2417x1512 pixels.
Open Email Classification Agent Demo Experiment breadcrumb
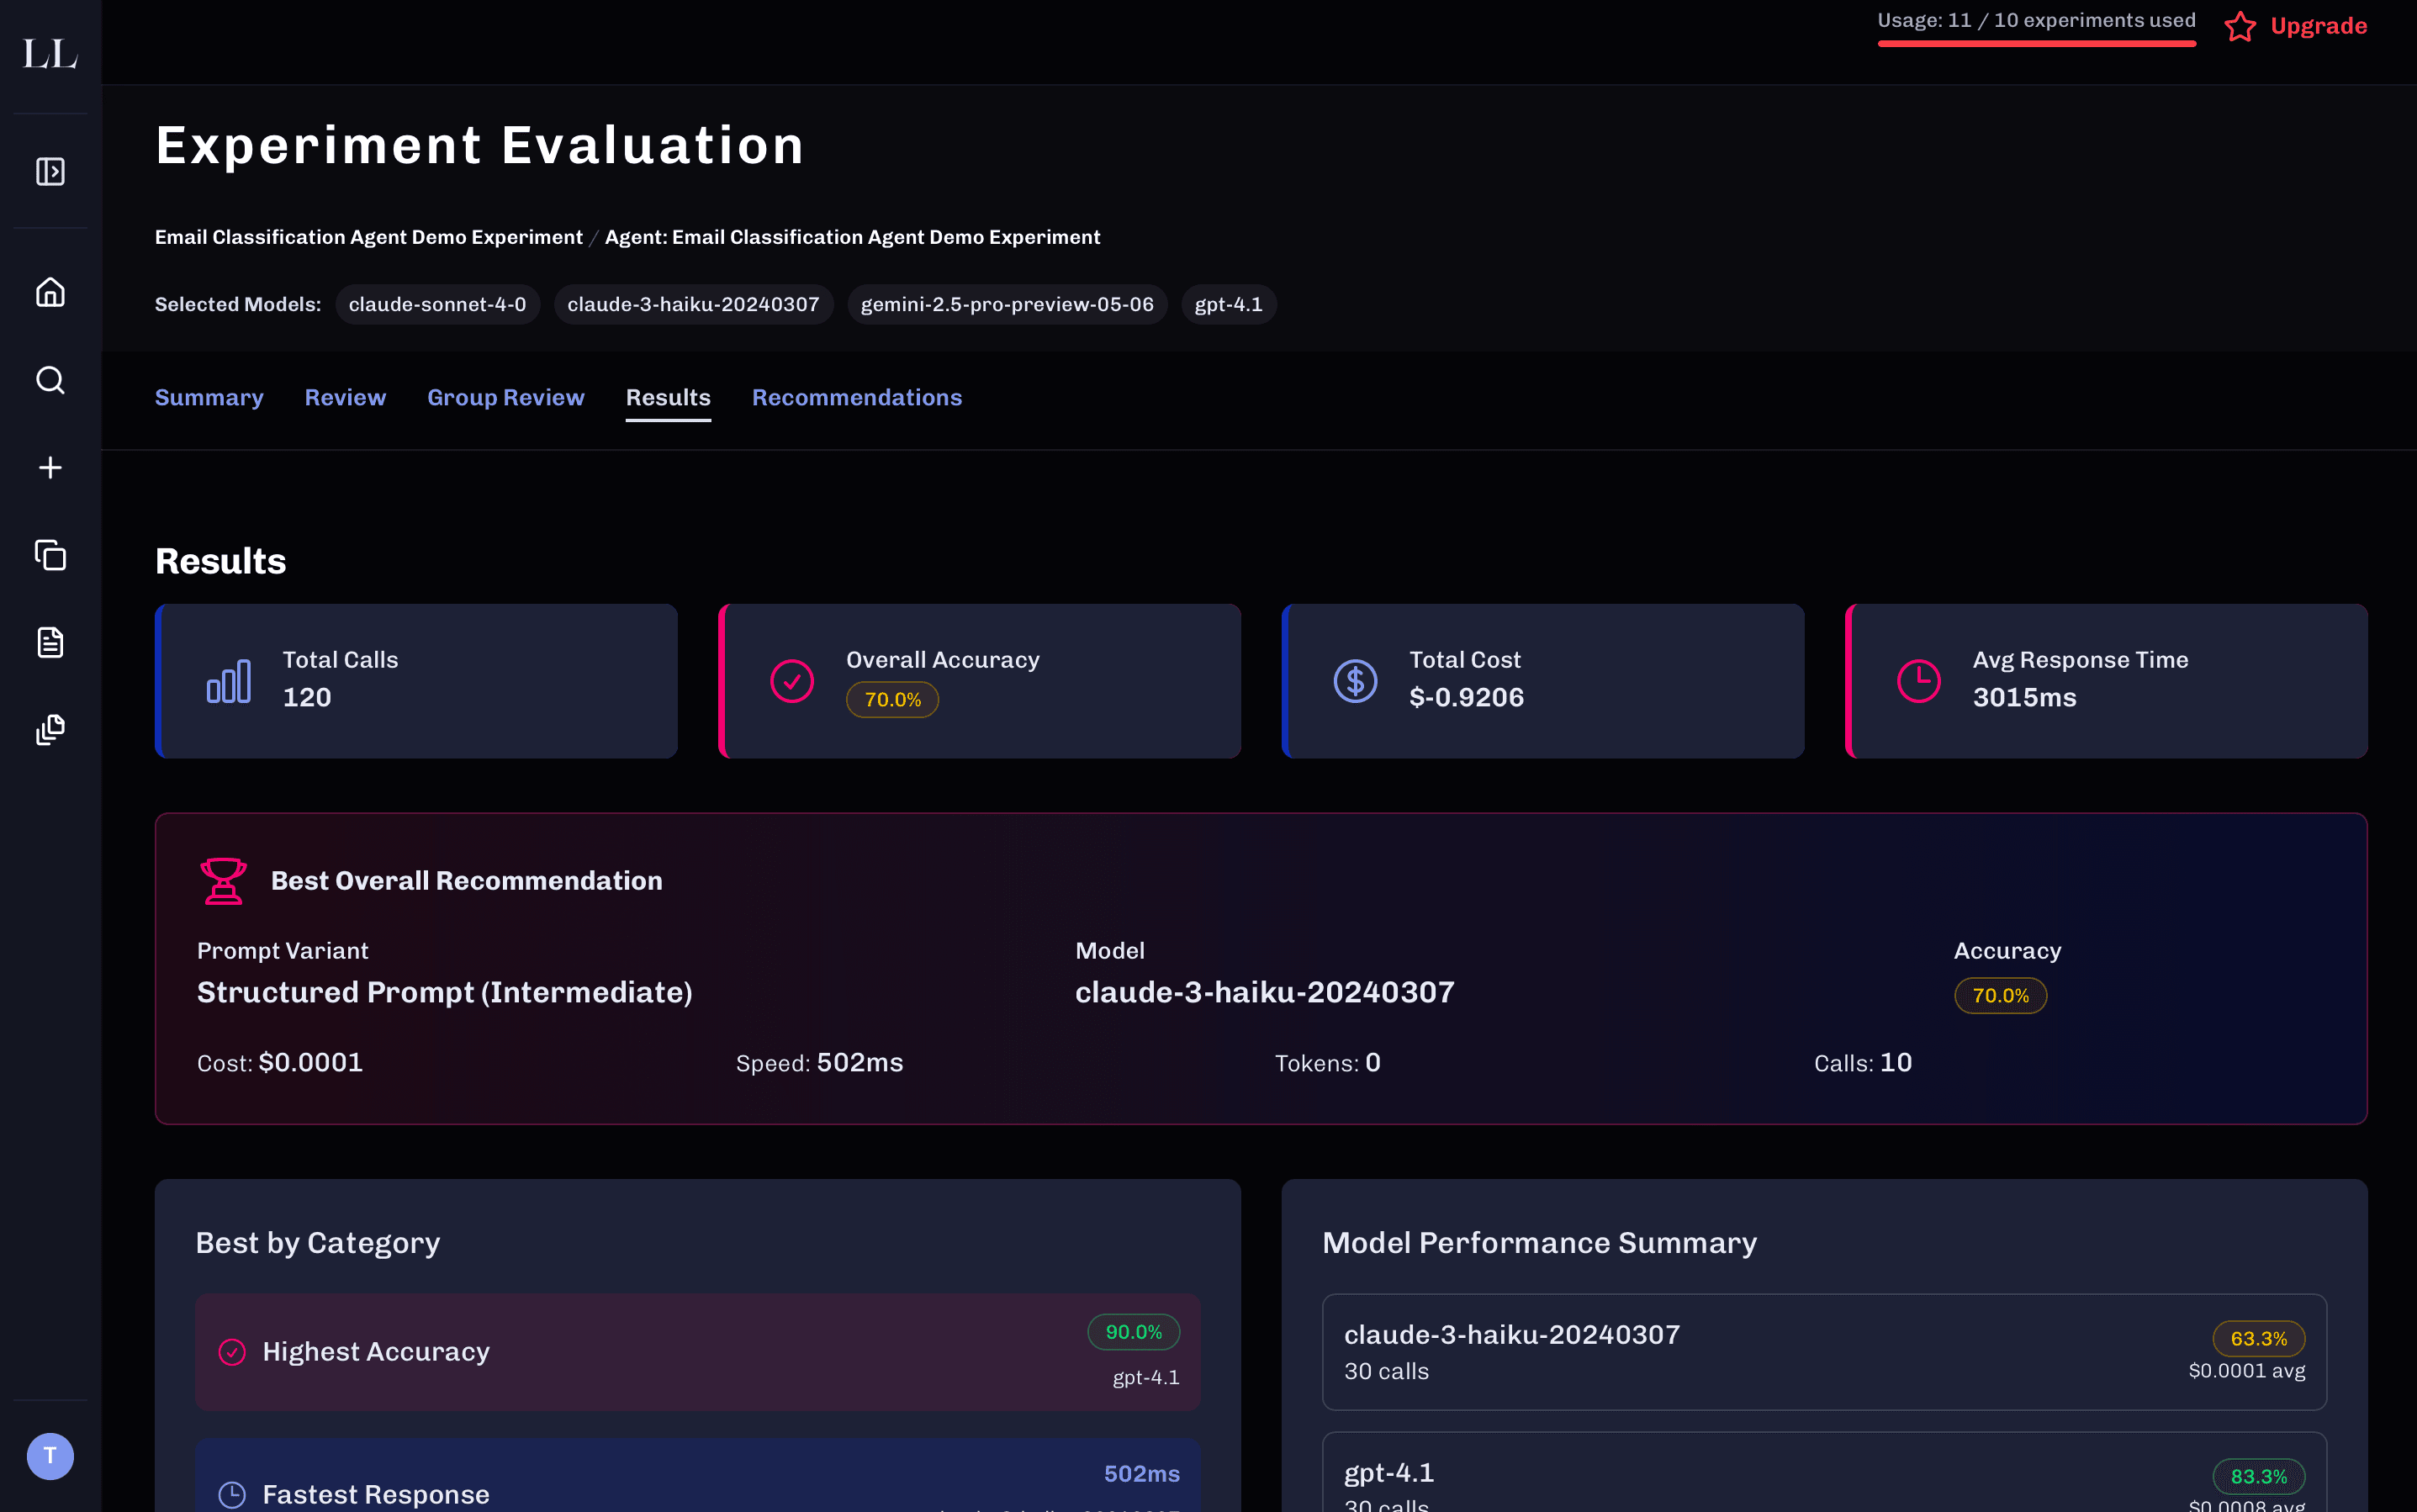[368, 237]
